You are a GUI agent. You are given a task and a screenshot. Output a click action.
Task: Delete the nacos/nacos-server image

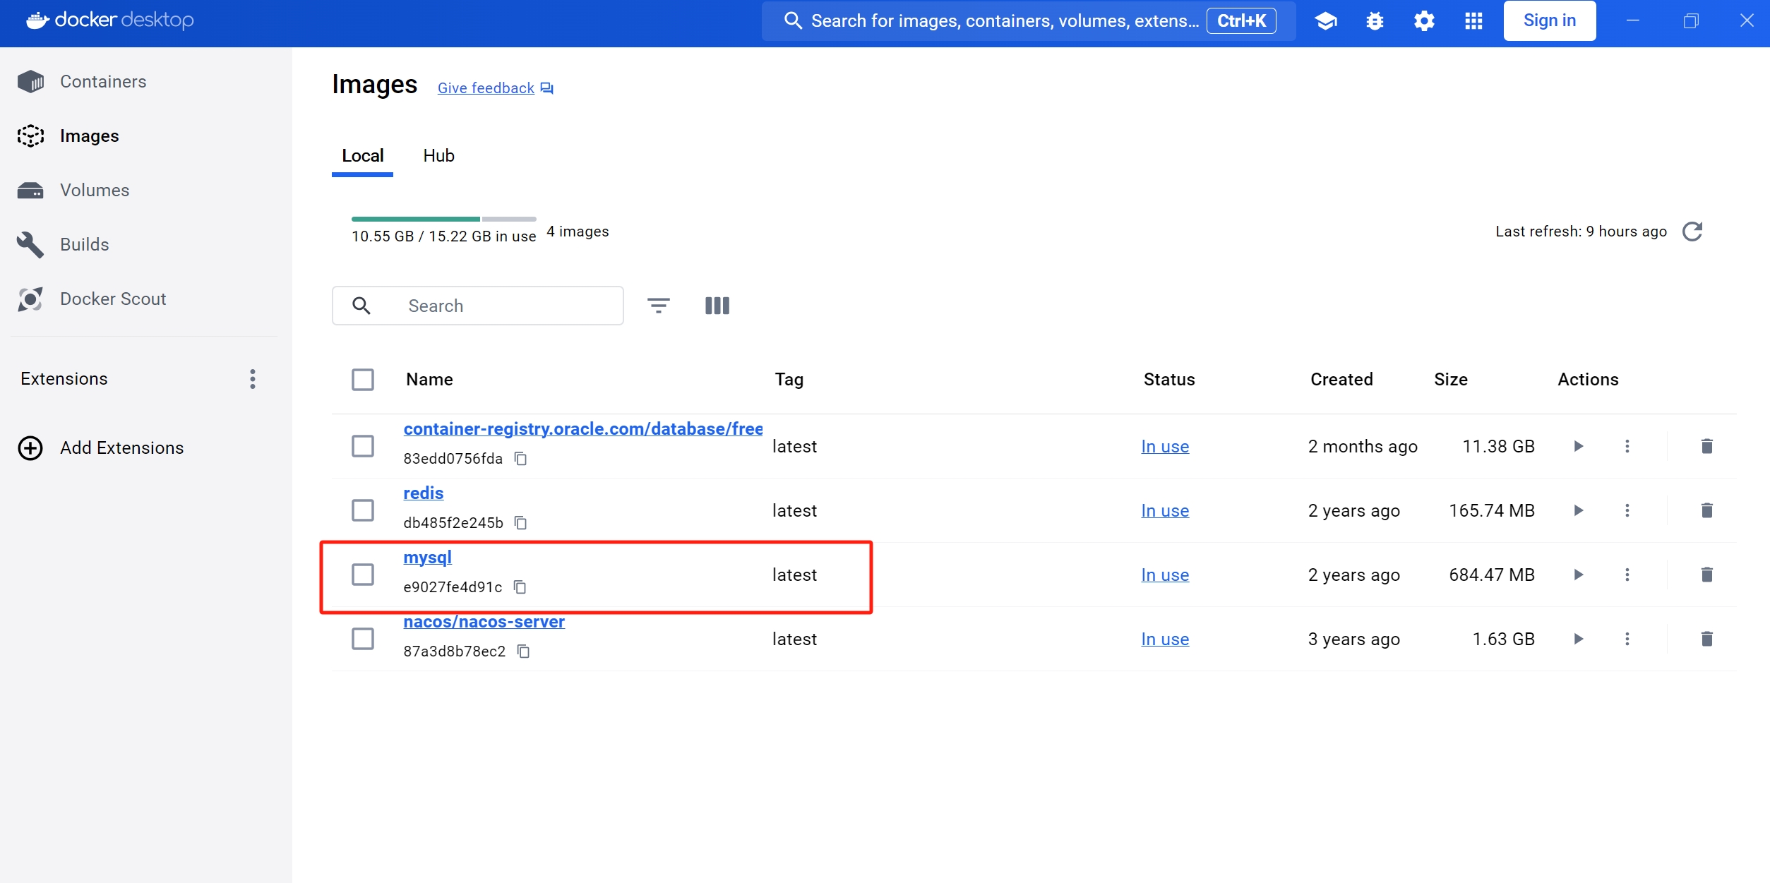pyautogui.click(x=1706, y=639)
